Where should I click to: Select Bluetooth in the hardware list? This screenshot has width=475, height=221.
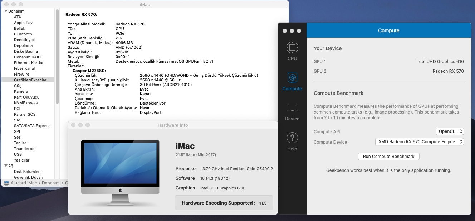[x=23, y=34]
